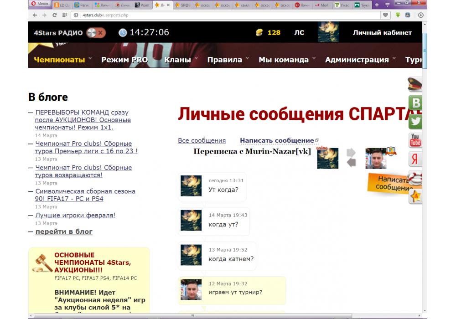Viewport: 456px width, 319px height.
Task: Open the Режим PRO menu item
Action: [124, 60]
